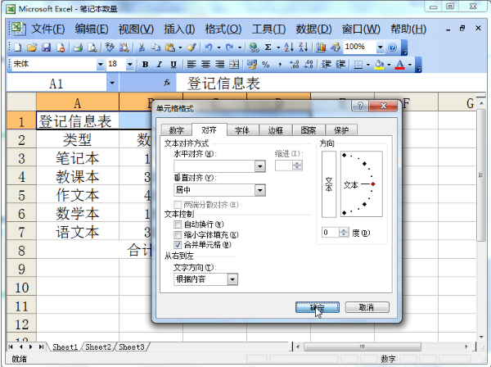Open the 格式(O) menu
This screenshot has height=367, width=491.
click(223, 29)
